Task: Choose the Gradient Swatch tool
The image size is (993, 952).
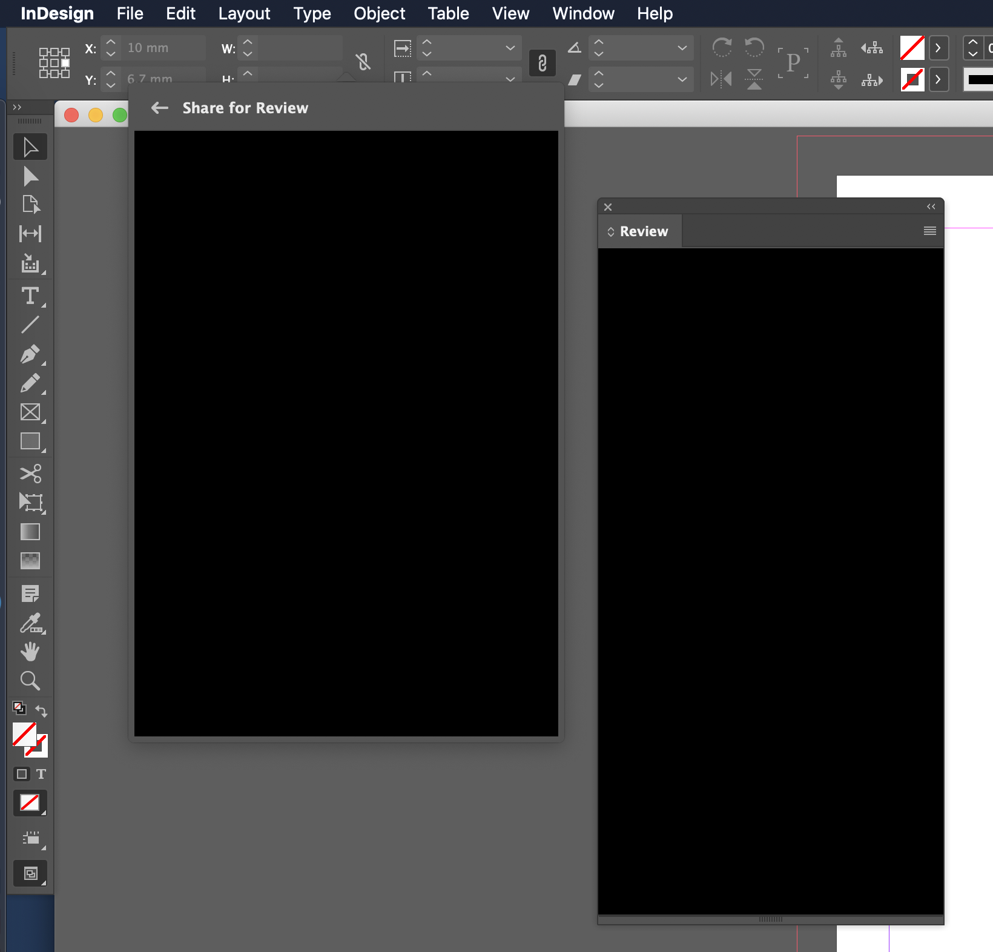Action: click(30, 532)
